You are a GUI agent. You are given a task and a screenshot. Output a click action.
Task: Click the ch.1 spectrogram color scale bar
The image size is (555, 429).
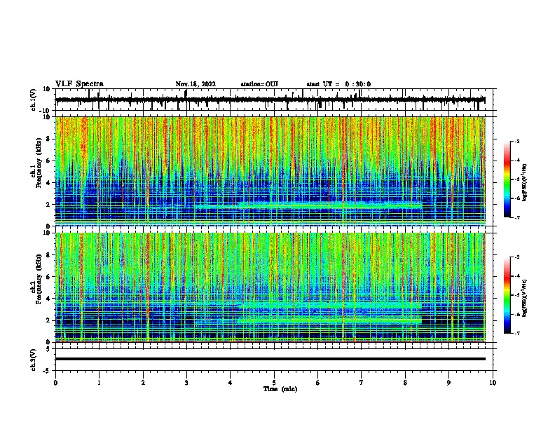coord(507,179)
